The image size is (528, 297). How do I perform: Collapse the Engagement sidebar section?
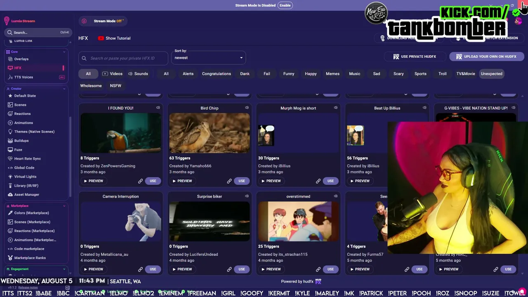[x=64, y=269]
